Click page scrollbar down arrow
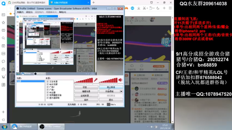Viewport: 232px width, 130px height. pyautogui.click(x=173, y=122)
